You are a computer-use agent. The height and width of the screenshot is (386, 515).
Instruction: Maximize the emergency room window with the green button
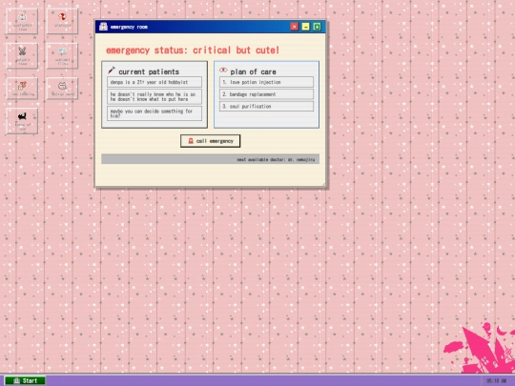tap(317, 27)
